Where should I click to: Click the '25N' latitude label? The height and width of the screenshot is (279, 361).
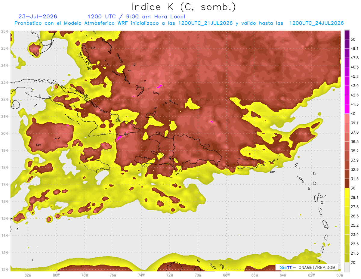(x=5, y=48)
